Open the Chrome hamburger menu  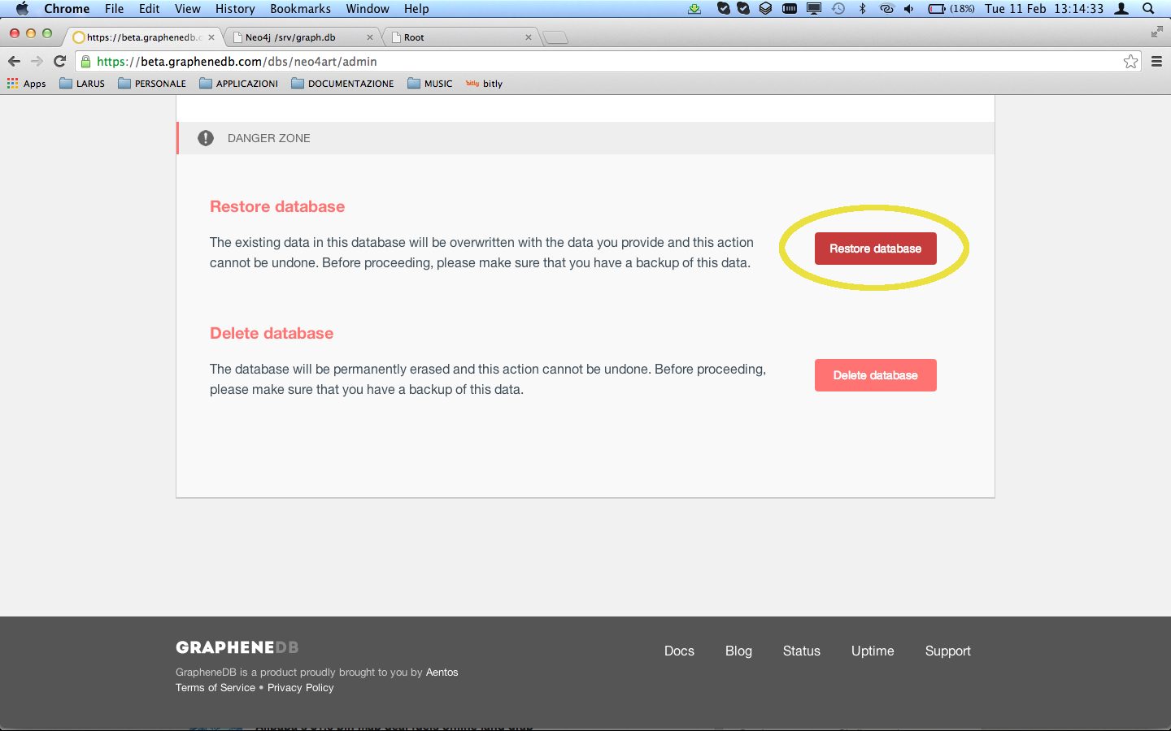tap(1156, 61)
